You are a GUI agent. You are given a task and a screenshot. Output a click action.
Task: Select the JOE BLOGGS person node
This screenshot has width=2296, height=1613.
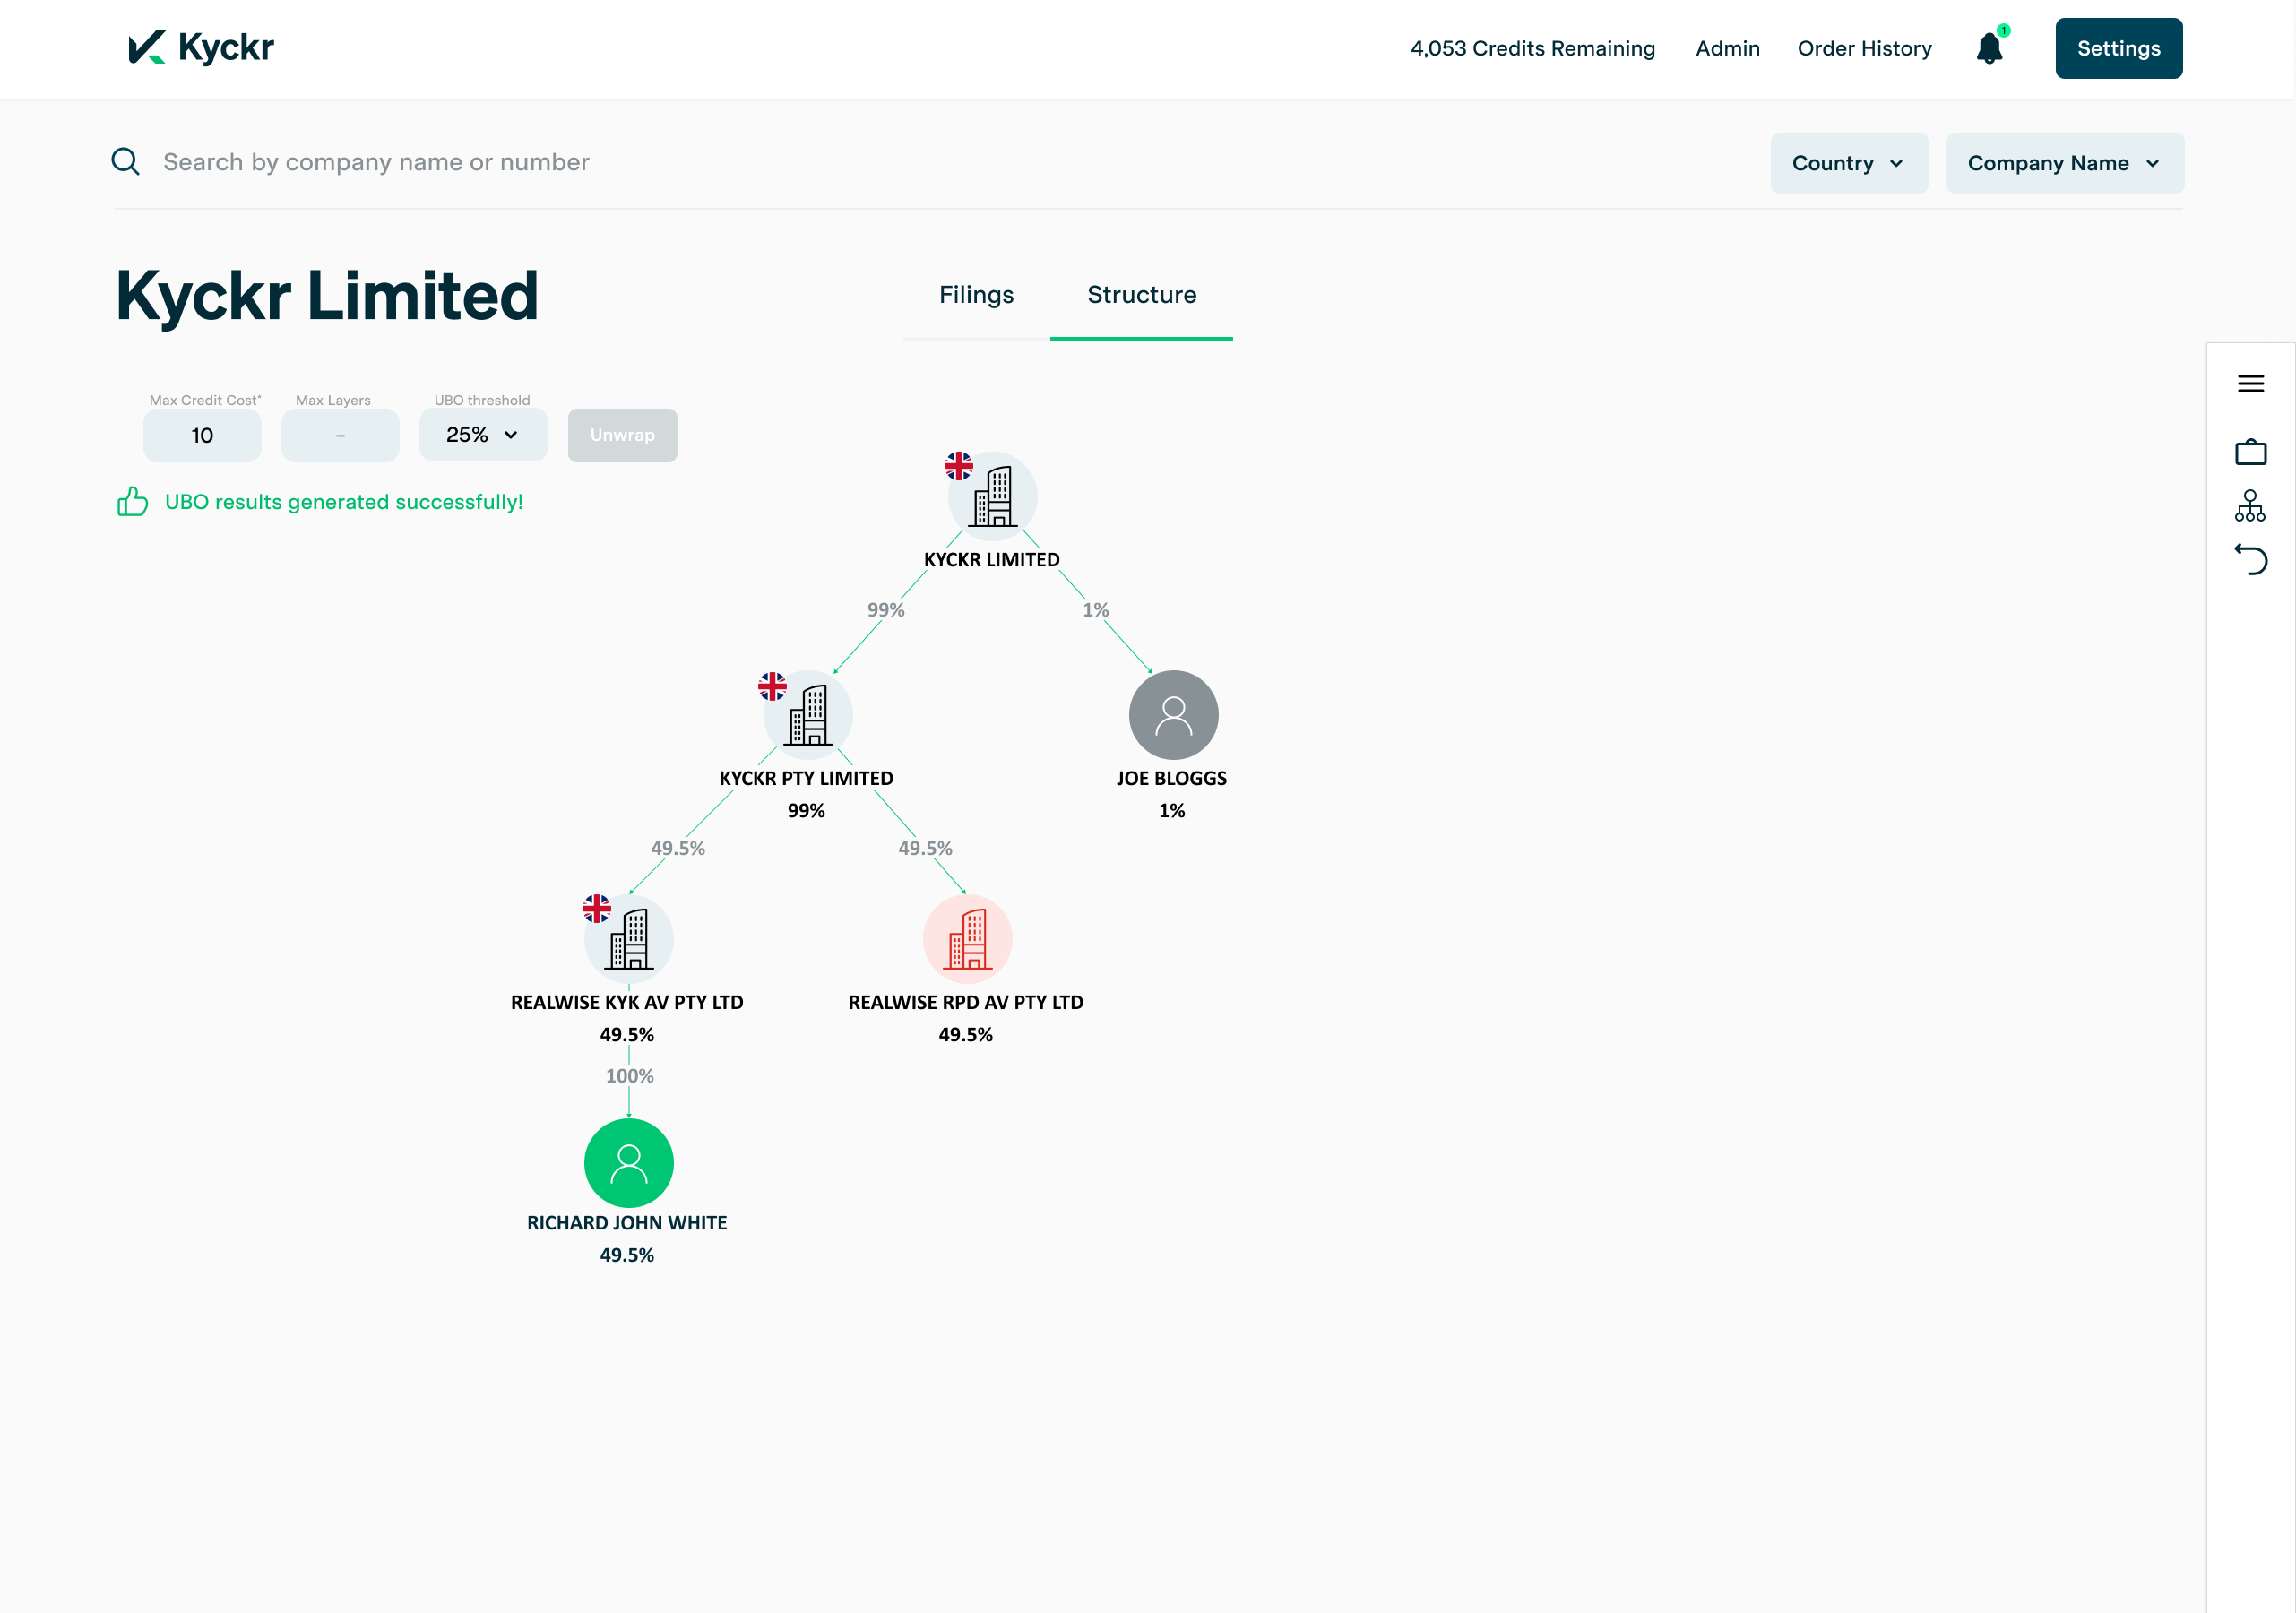click(x=1173, y=715)
